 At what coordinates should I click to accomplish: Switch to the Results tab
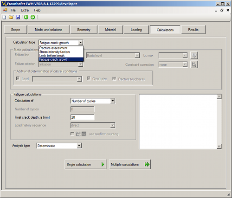[x=193, y=30]
